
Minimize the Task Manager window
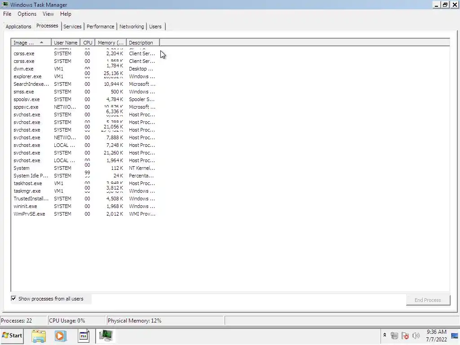(436, 4)
